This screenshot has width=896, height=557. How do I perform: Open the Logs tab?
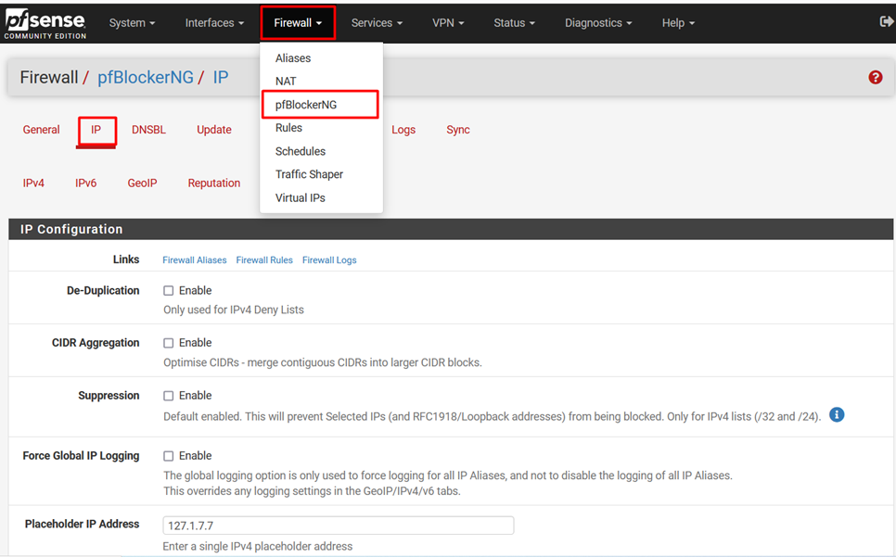[x=403, y=130]
